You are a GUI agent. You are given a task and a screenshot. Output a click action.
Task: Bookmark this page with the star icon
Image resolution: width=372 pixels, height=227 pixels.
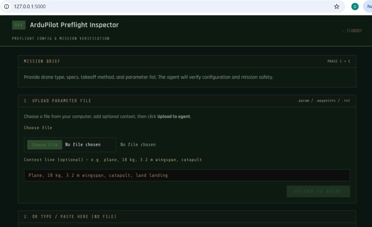click(336, 6)
